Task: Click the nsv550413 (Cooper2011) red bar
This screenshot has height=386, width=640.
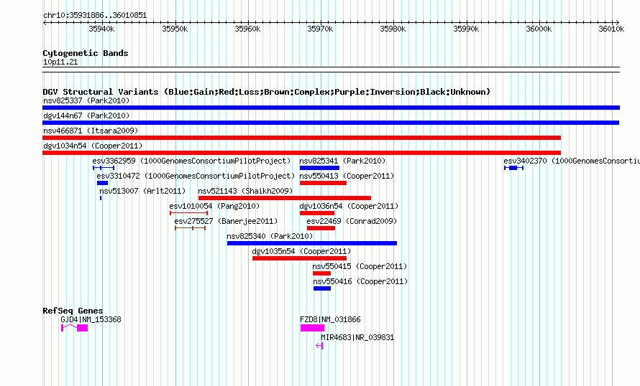Action: [323, 183]
